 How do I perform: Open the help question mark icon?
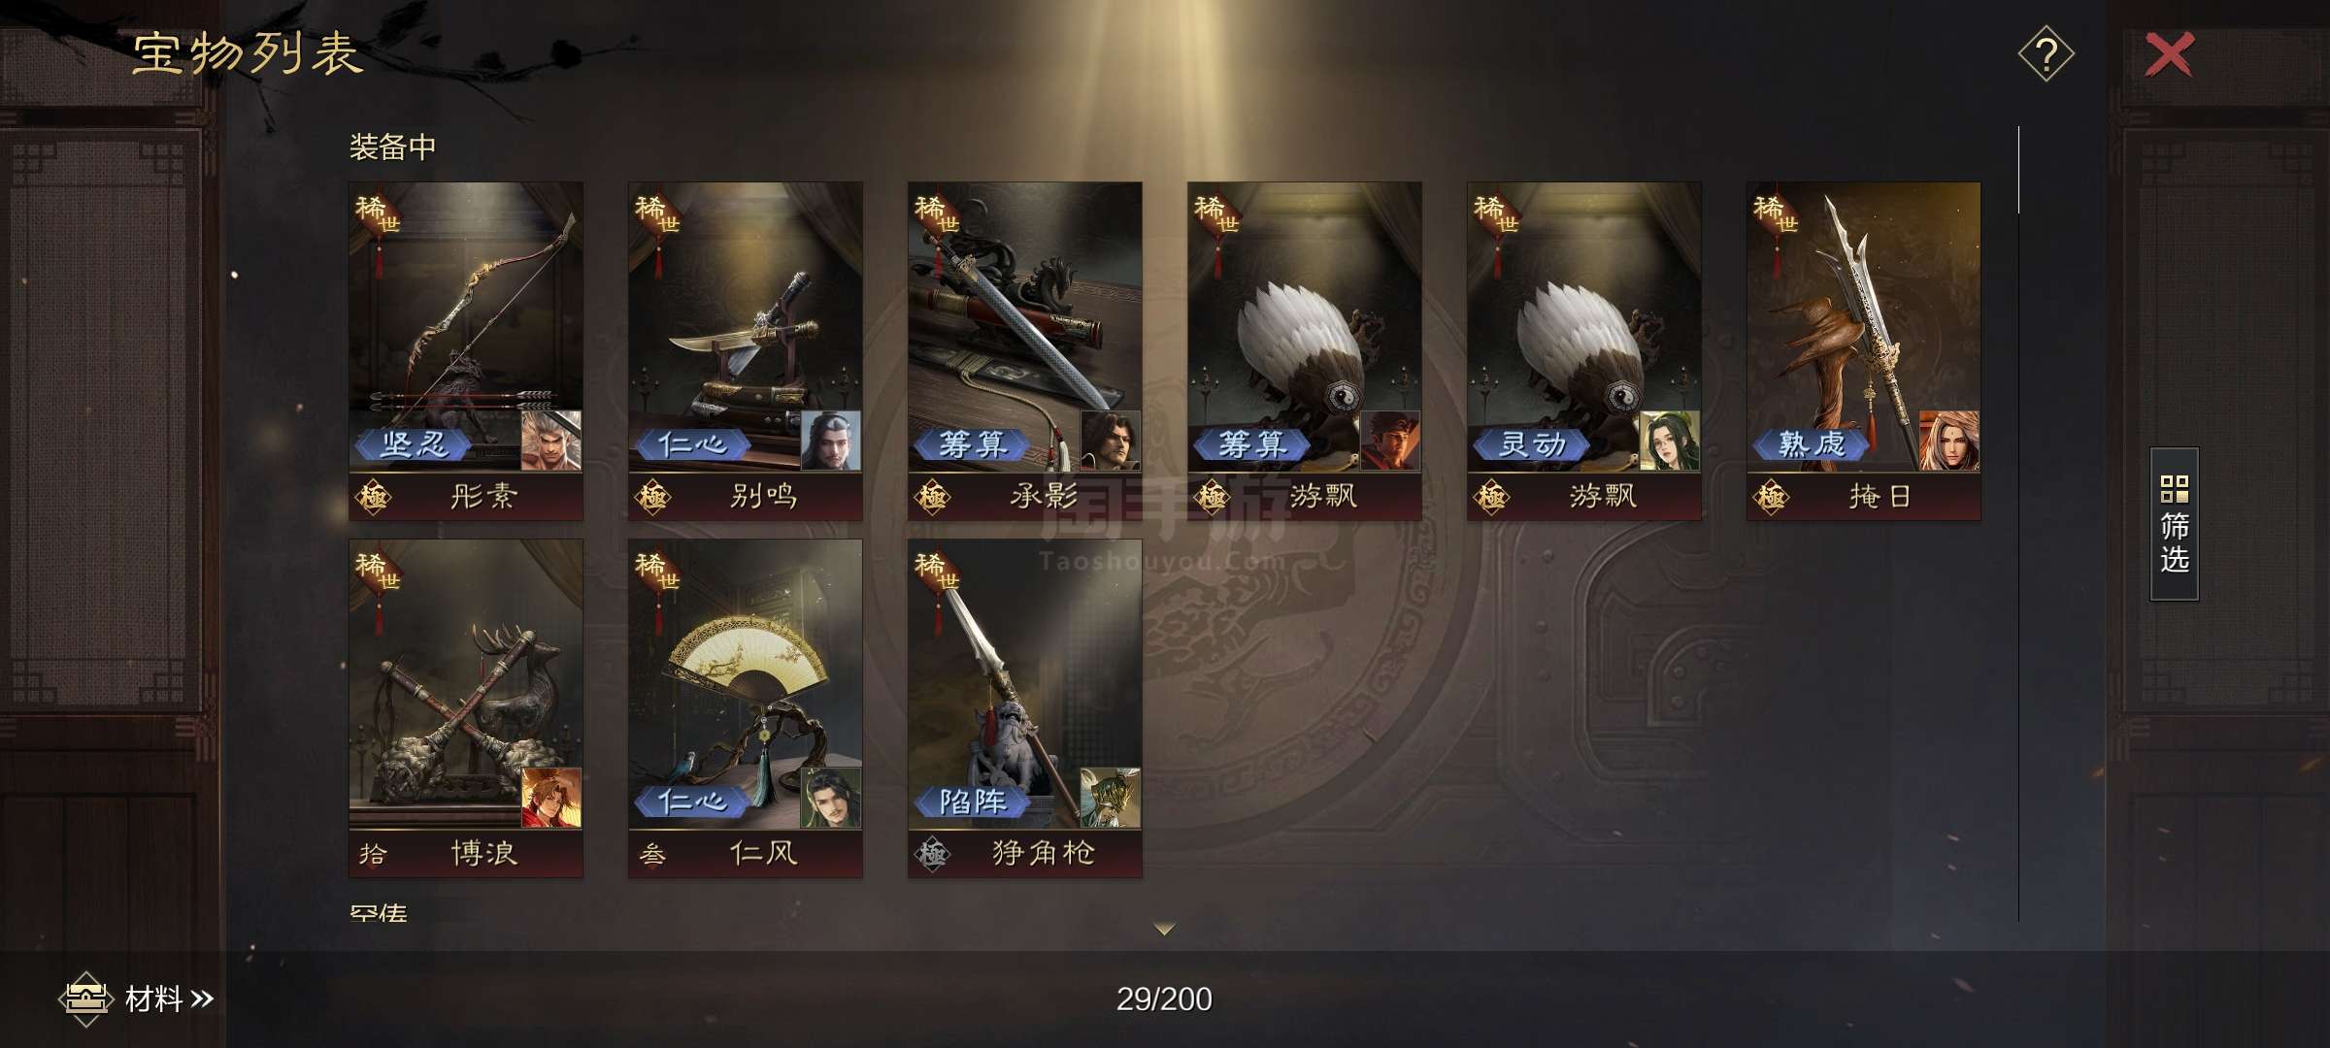pos(2046,54)
